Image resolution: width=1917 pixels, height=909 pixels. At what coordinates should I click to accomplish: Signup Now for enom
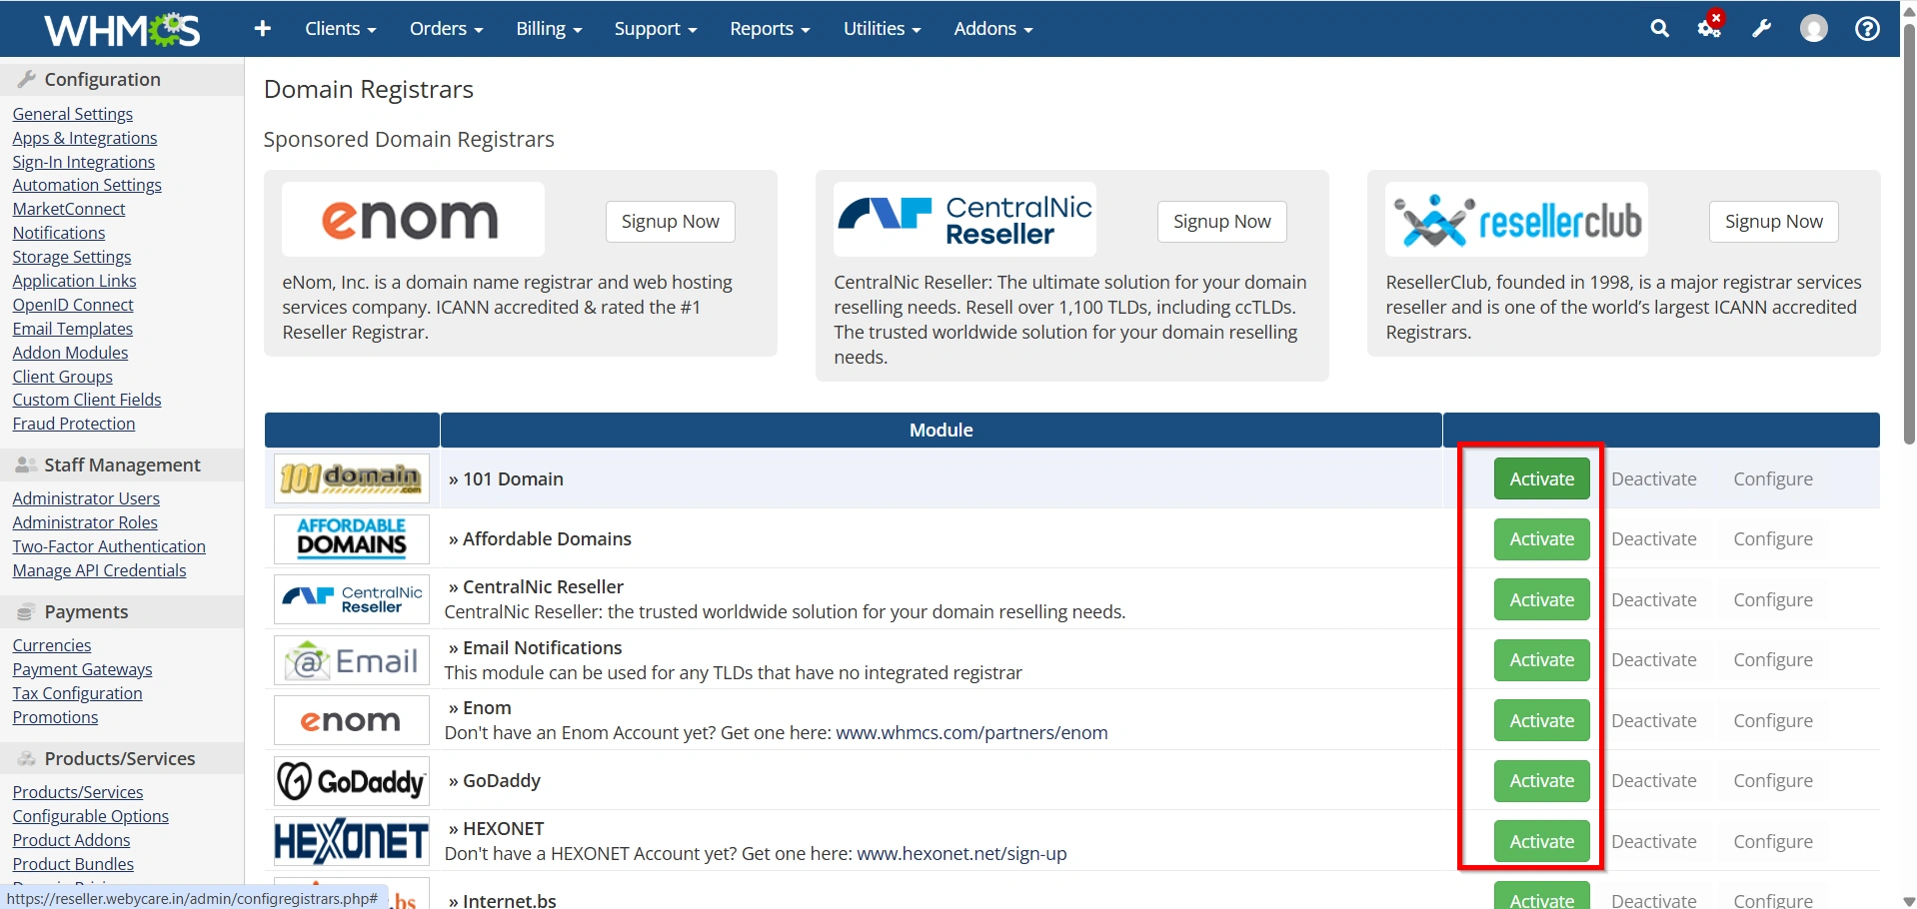(671, 222)
